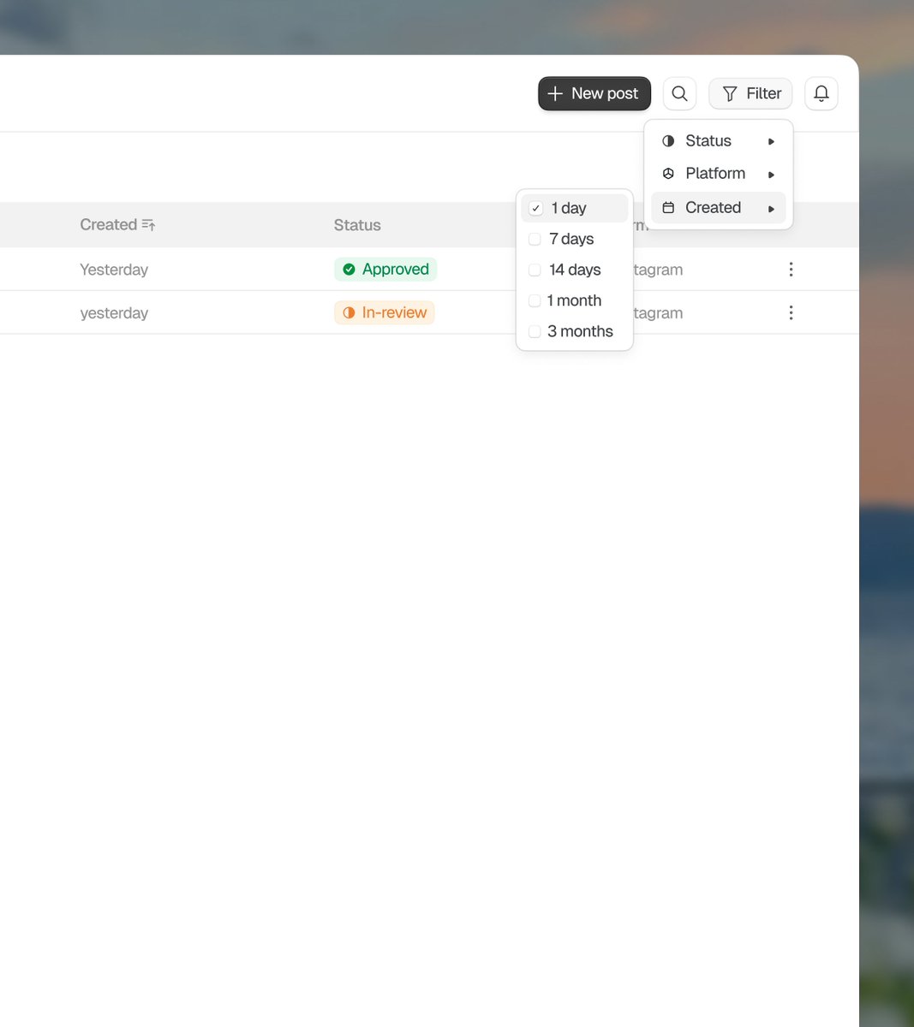Viewport: 914px width, 1027px height.
Task: Open notifications bell icon
Action: pyautogui.click(x=821, y=93)
